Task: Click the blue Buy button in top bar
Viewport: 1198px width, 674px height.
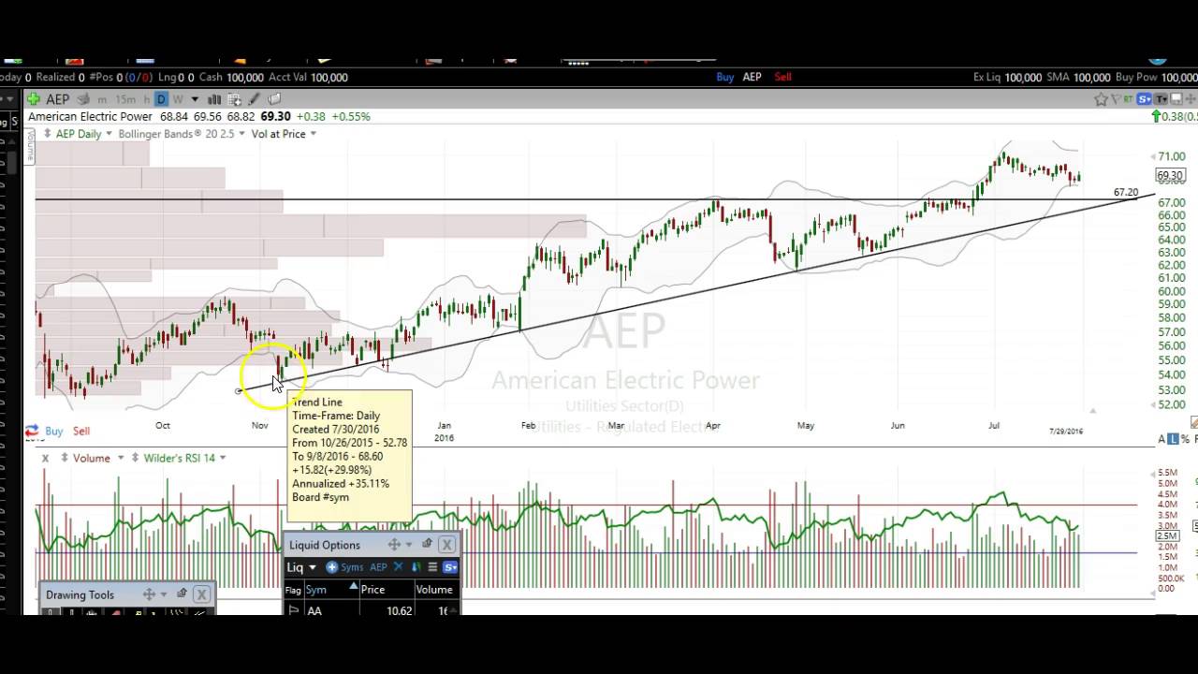Action: (725, 77)
